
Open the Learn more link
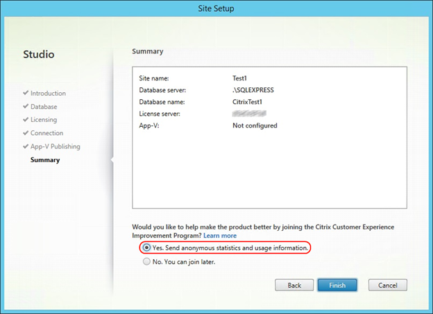(219, 236)
